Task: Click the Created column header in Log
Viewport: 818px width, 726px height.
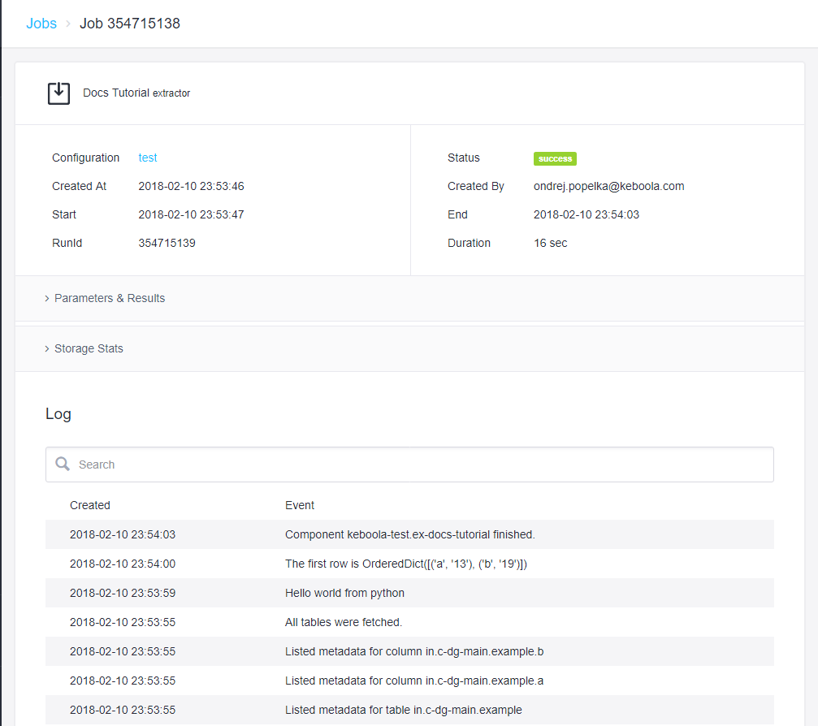Action: (89, 505)
